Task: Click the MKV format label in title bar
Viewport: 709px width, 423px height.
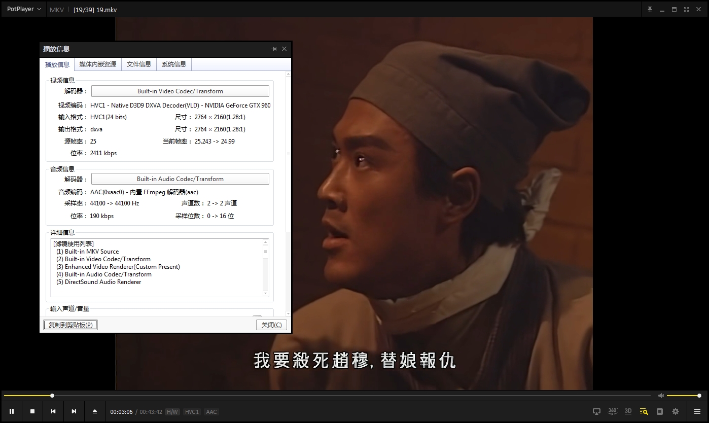Action: (57, 10)
